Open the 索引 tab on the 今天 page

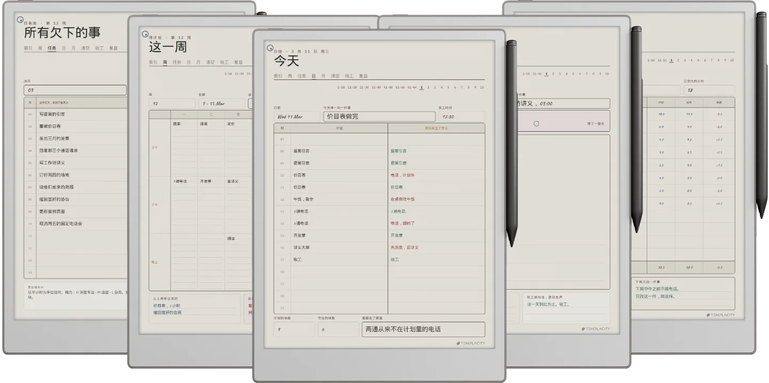pos(278,76)
